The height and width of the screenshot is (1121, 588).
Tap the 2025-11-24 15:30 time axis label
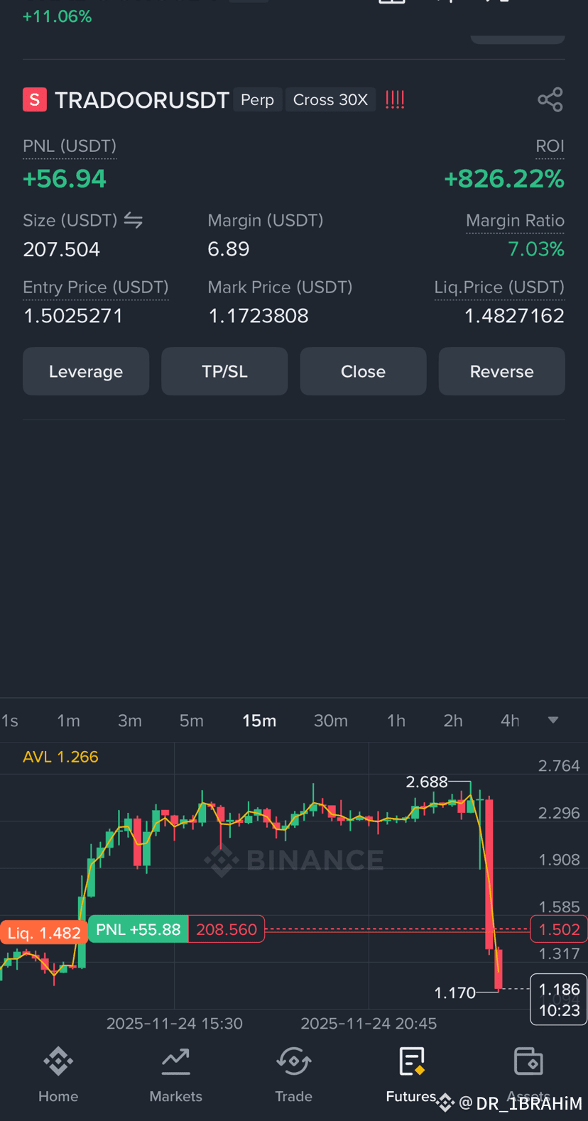pos(175,1023)
